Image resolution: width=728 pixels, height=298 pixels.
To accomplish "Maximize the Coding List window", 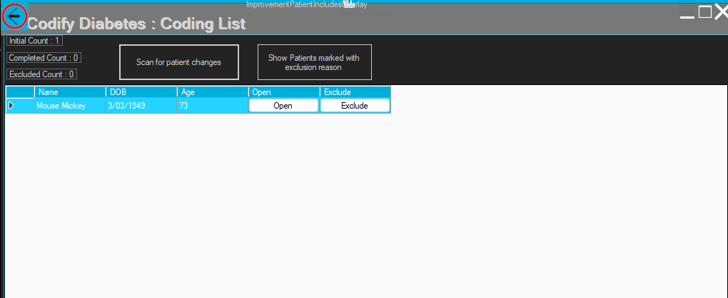I will pyautogui.click(x=704, y=11).
